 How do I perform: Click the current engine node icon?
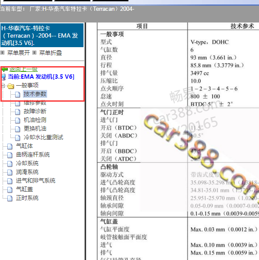[3, 77]
